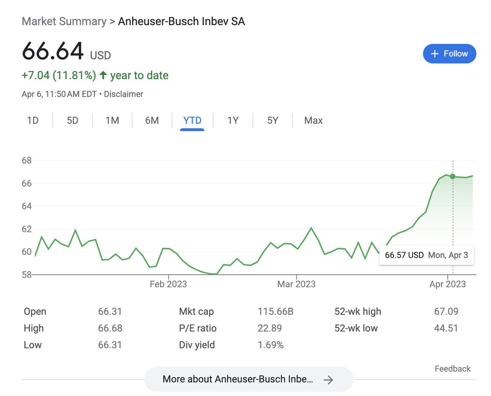491x396 pixels.
Task: Show the 5Y chart range
Action: click(273, 121)
